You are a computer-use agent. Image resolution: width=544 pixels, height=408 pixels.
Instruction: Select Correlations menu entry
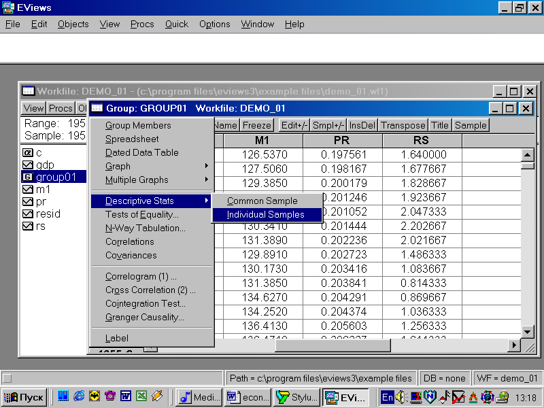[152, 241]
